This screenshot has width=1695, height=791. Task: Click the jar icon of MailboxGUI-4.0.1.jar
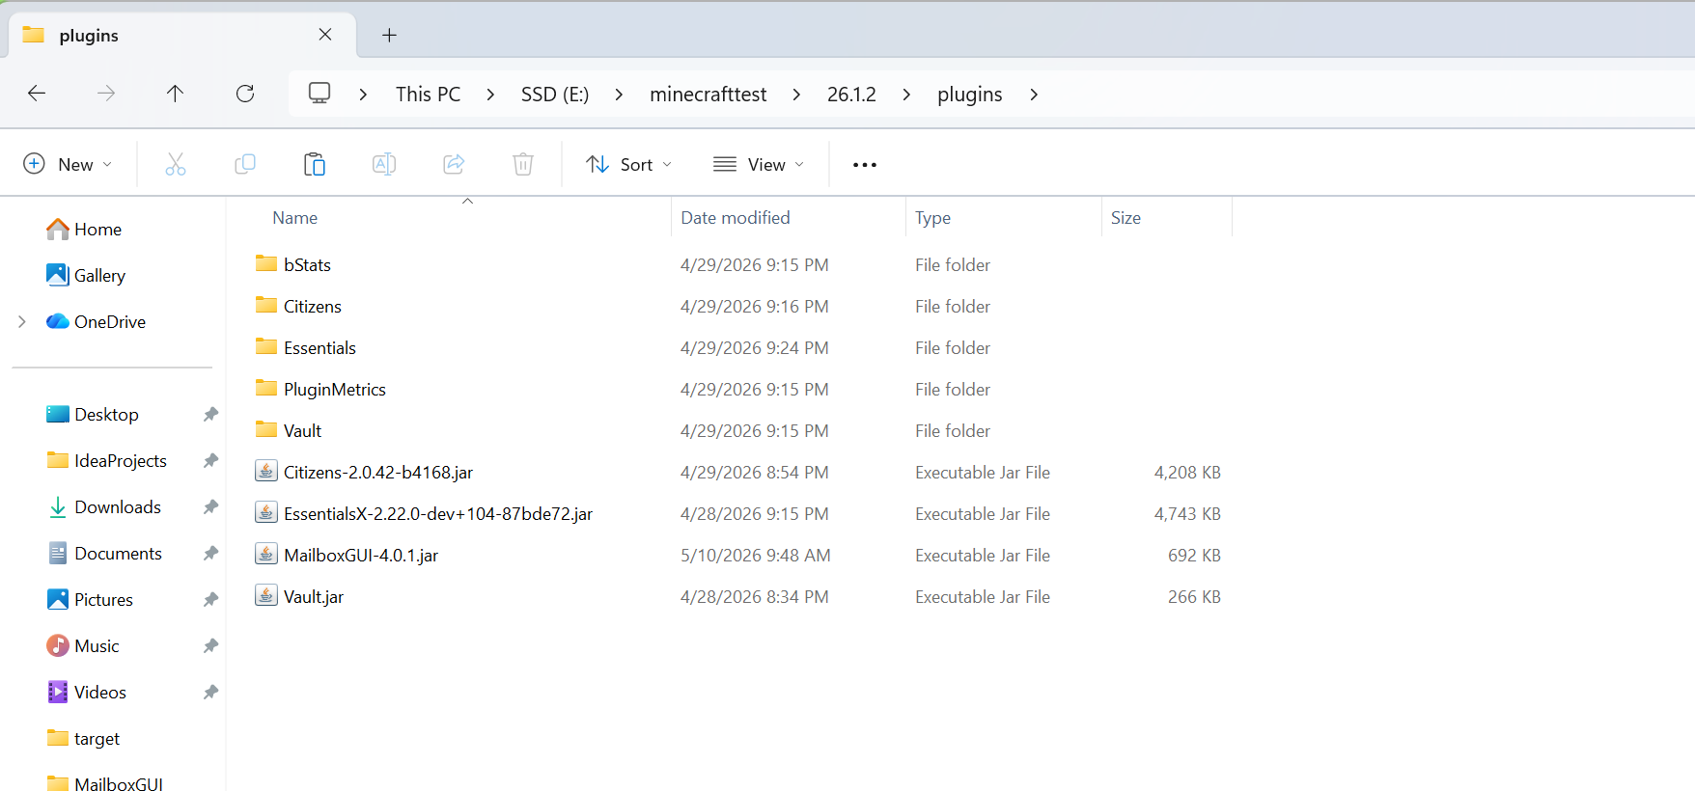pos(266,554)
